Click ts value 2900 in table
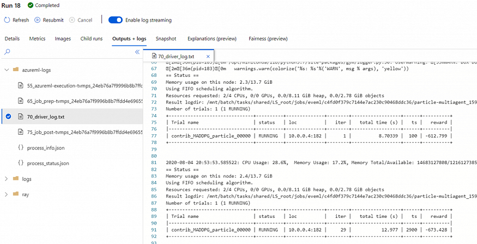 pyautogui.click(x=412, y=230)
